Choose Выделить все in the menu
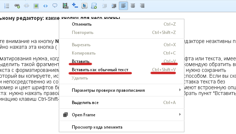This screenshot has height=134, width=236. 122,103
